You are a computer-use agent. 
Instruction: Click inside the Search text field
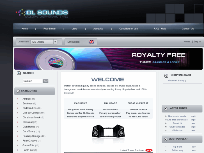coord(33,81)
